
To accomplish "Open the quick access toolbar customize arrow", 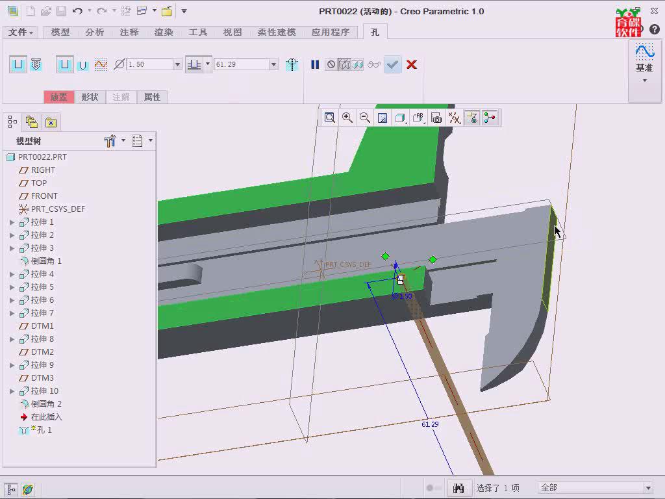I will pos(184,11).
